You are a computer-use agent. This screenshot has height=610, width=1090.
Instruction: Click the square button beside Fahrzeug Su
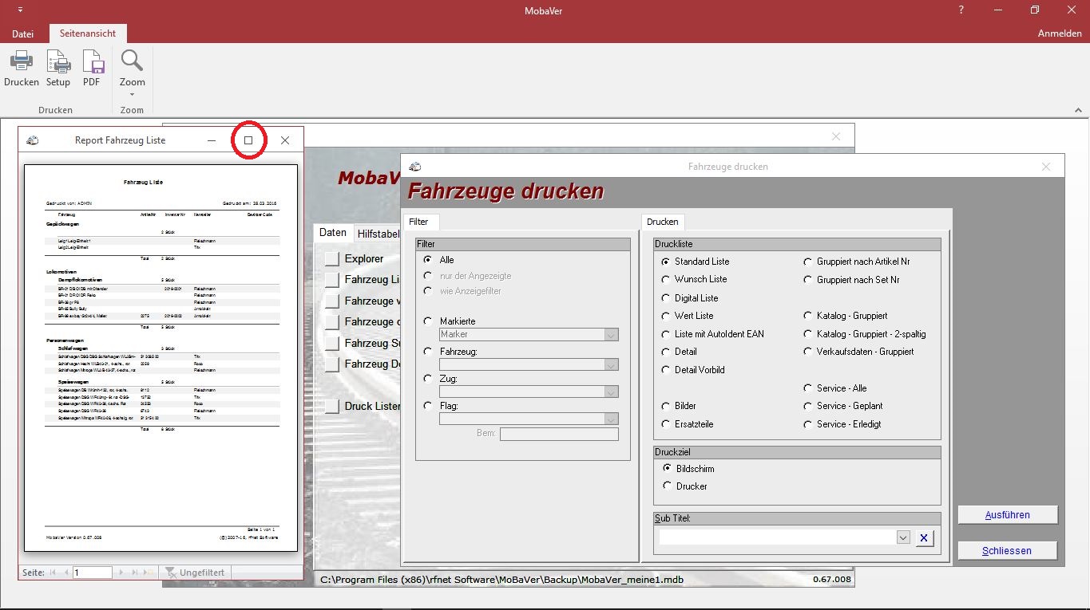(x=332, y=344)
